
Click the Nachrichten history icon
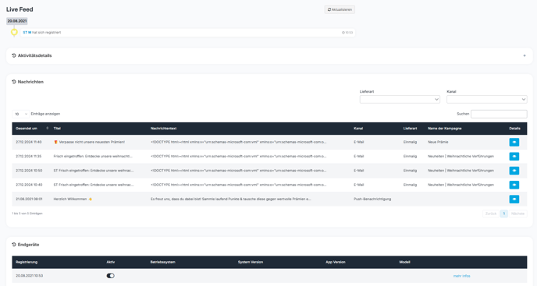(14, 82)
